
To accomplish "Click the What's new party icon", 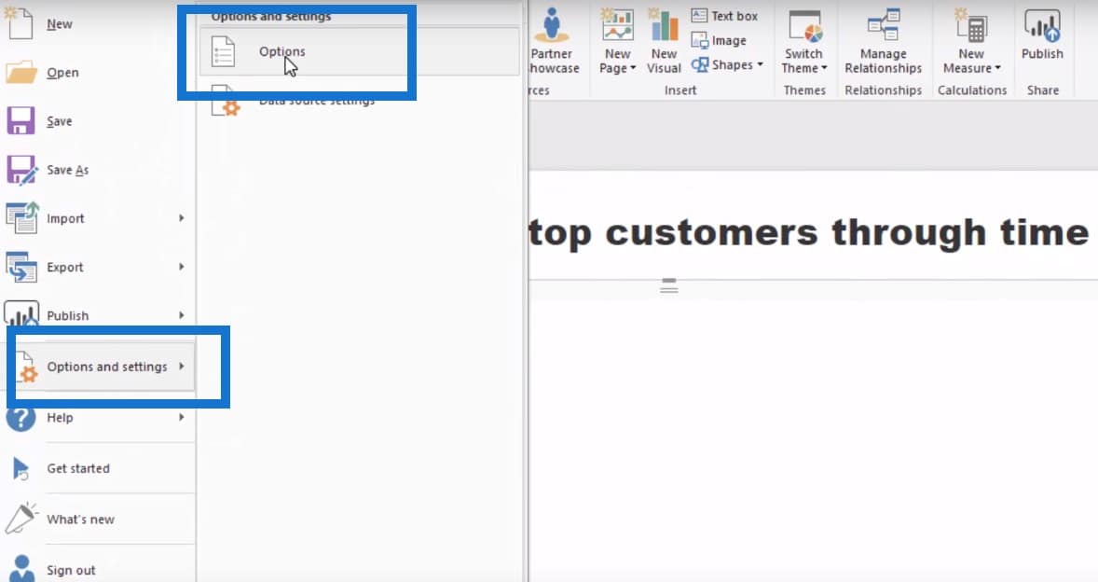I will (x=21, y=519).
